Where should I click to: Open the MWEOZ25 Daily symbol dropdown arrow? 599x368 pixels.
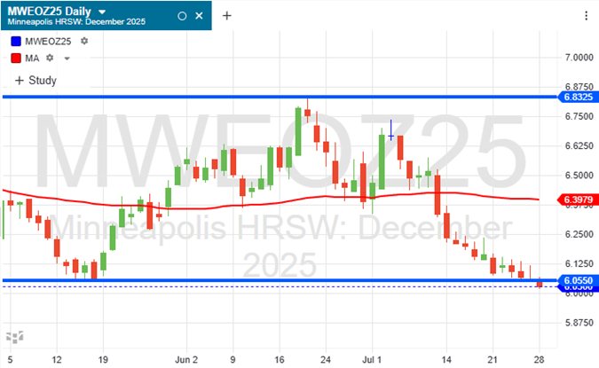coord(102,12)
